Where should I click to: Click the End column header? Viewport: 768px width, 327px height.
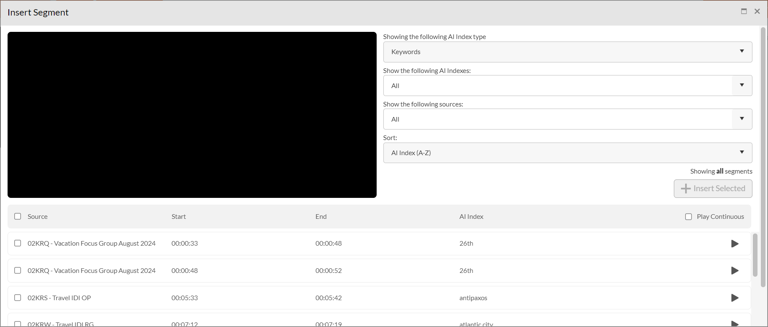[321, 217]
